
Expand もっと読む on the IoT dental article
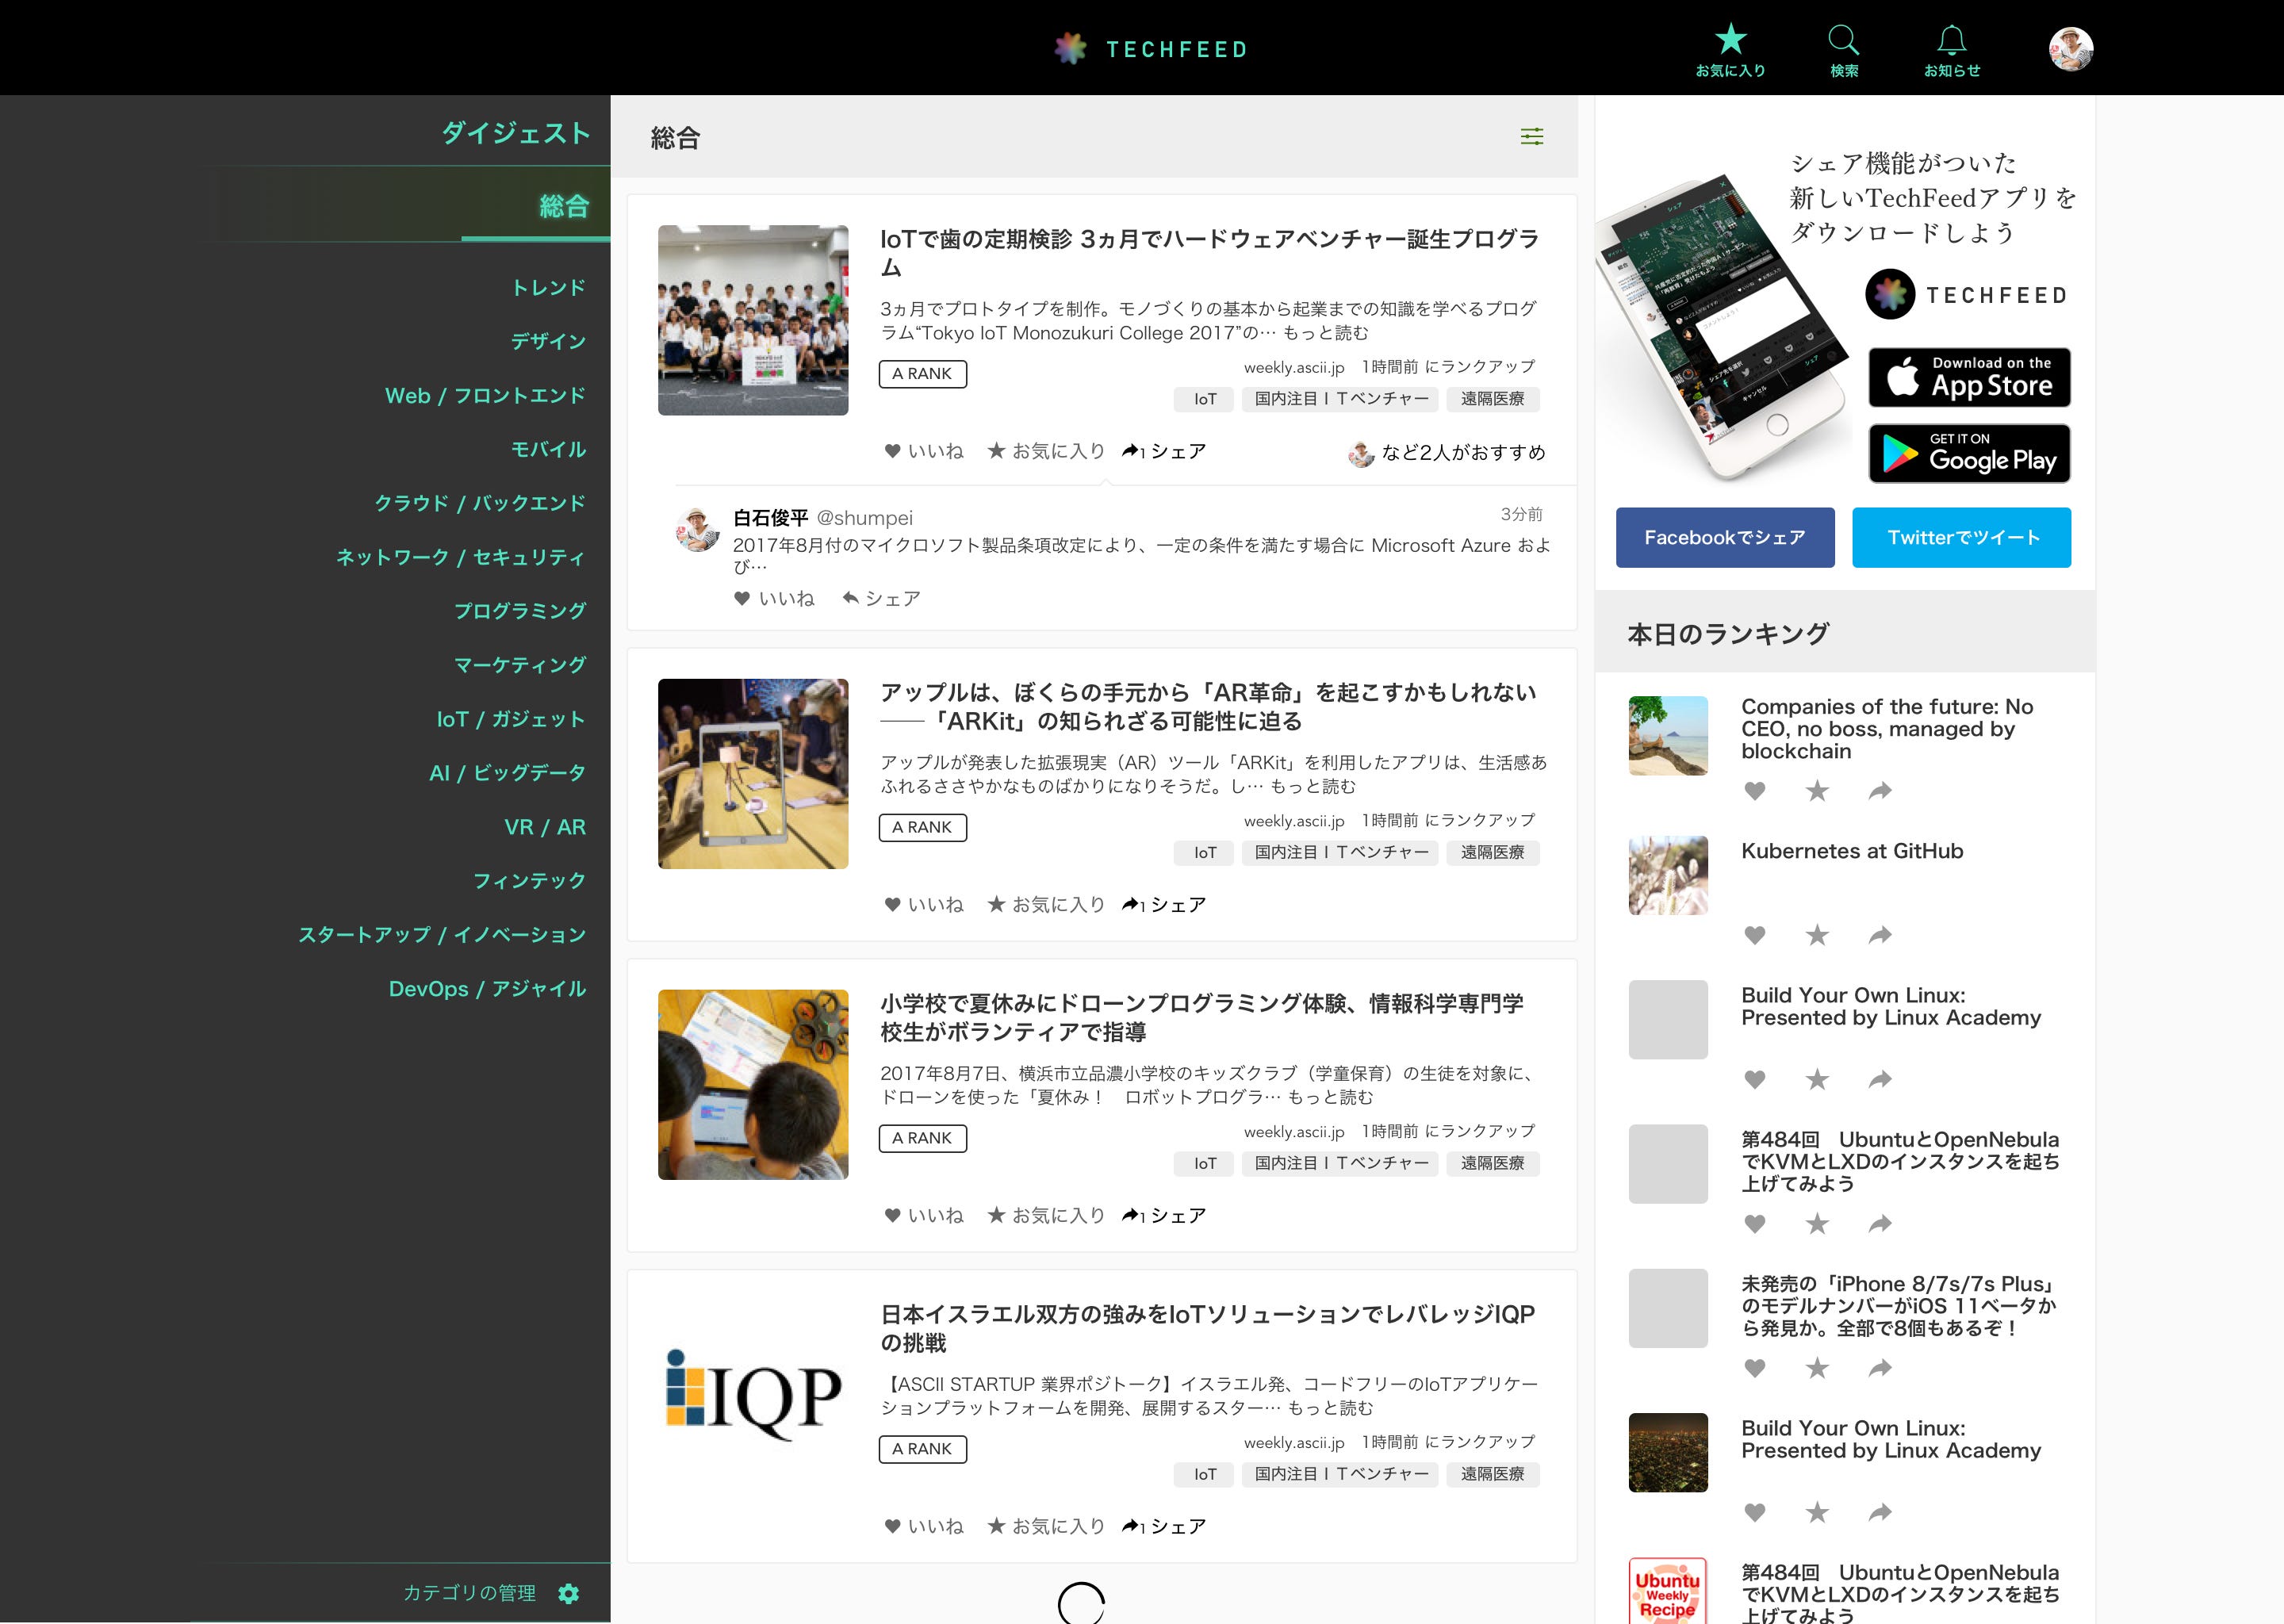(x=1325, y=333)
